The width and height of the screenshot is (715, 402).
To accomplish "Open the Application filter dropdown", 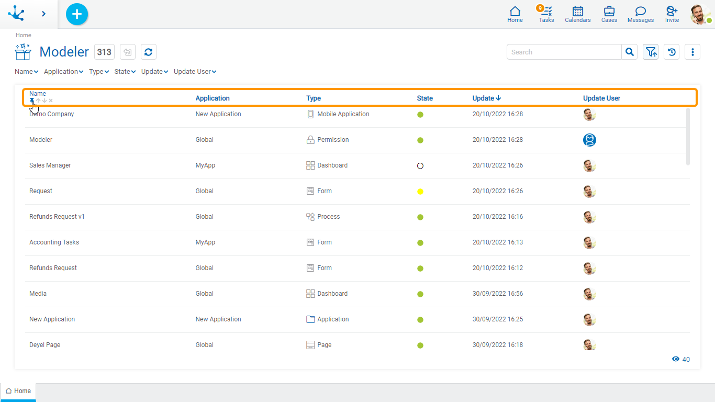I will (x=64, y=72).
